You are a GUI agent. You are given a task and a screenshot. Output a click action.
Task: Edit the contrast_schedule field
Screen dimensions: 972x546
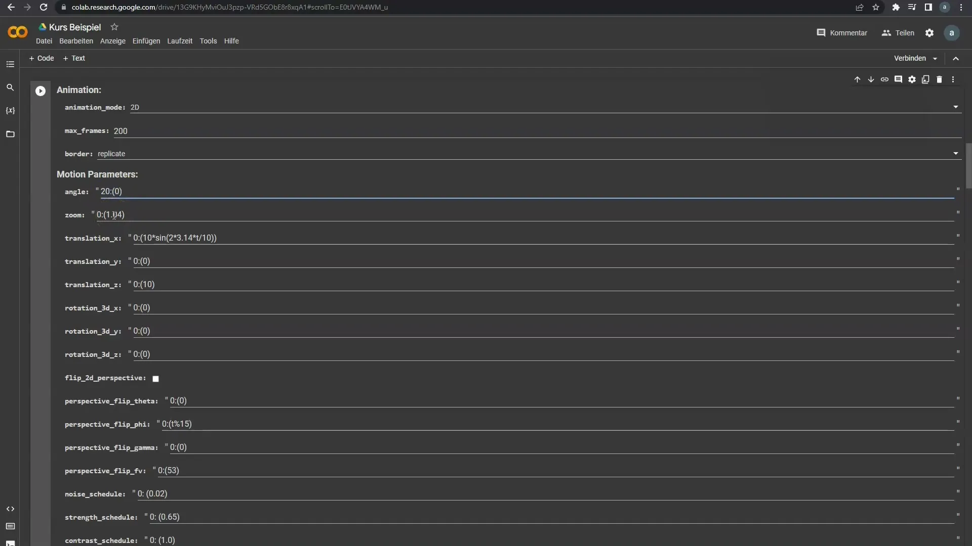551,540
